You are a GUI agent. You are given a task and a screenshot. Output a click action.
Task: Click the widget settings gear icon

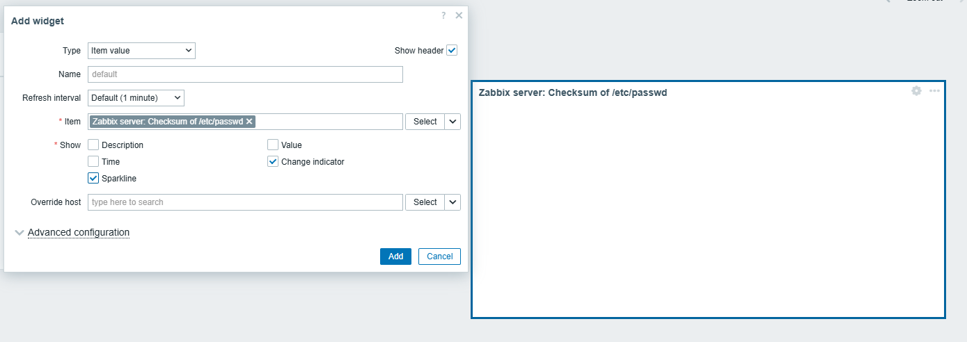(x=916, y=91)
